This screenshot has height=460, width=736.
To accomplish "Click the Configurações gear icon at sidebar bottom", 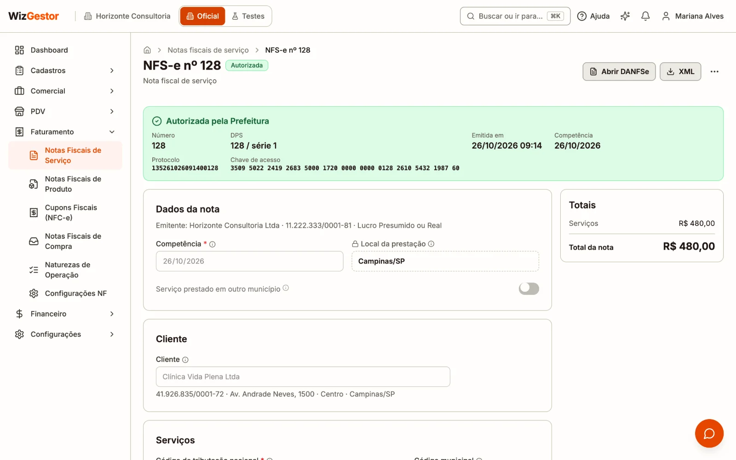I will [x=19, y=334].
